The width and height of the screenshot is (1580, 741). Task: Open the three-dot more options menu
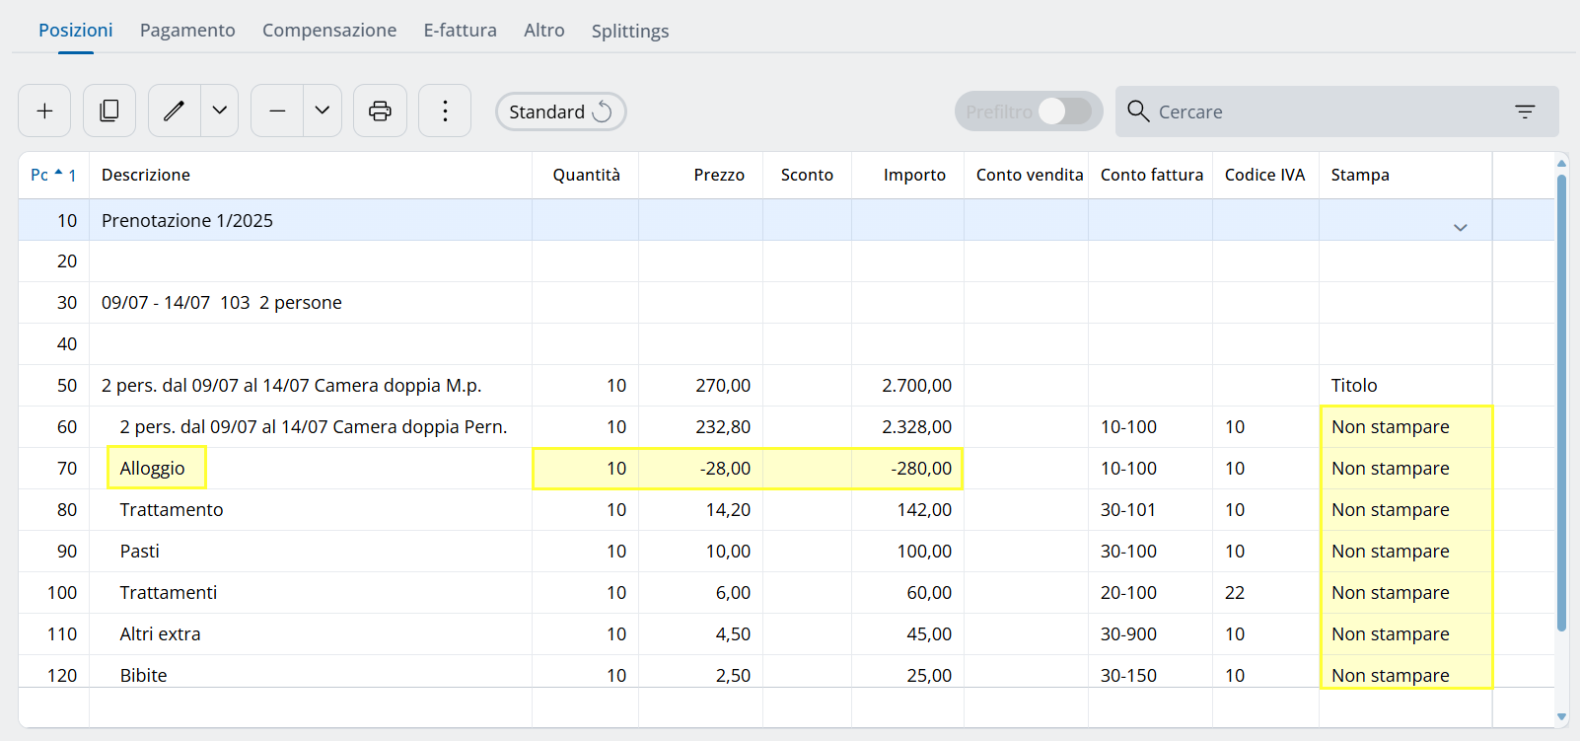445,111
